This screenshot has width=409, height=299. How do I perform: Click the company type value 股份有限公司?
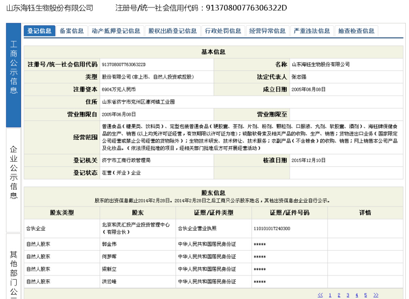click(x=147, y=77)
